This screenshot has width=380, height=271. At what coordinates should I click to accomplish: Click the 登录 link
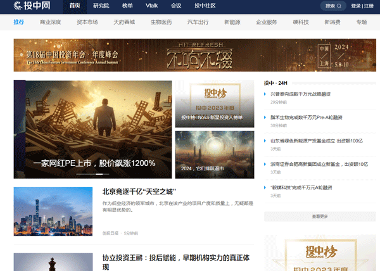(x=356, y=6)
